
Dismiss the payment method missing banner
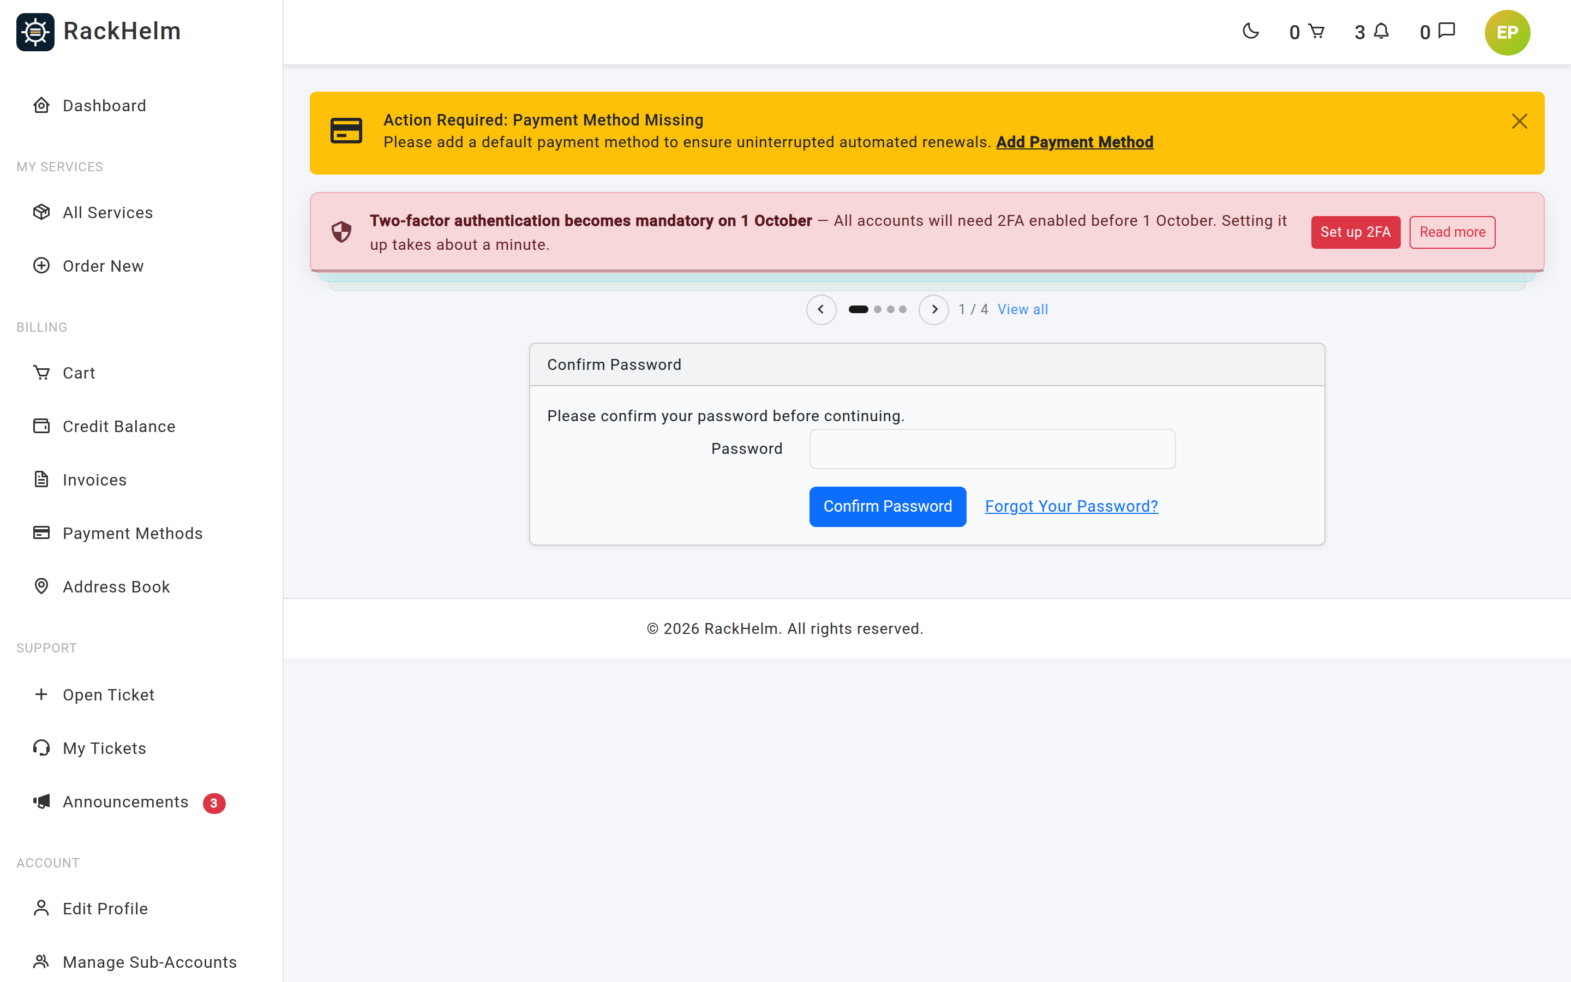[1519, 122]
